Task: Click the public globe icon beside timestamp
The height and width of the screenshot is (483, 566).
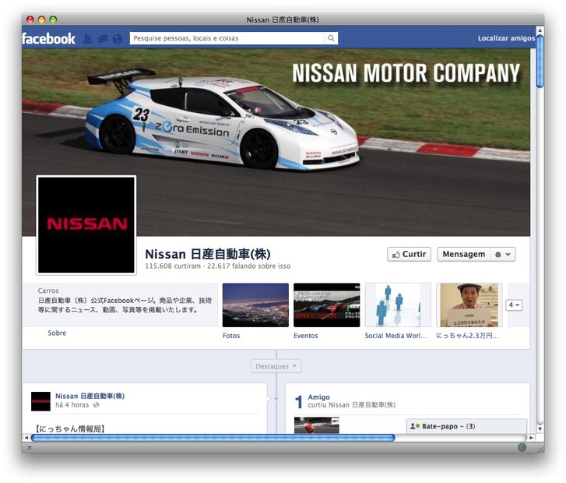Action: [x=96, y=405]
